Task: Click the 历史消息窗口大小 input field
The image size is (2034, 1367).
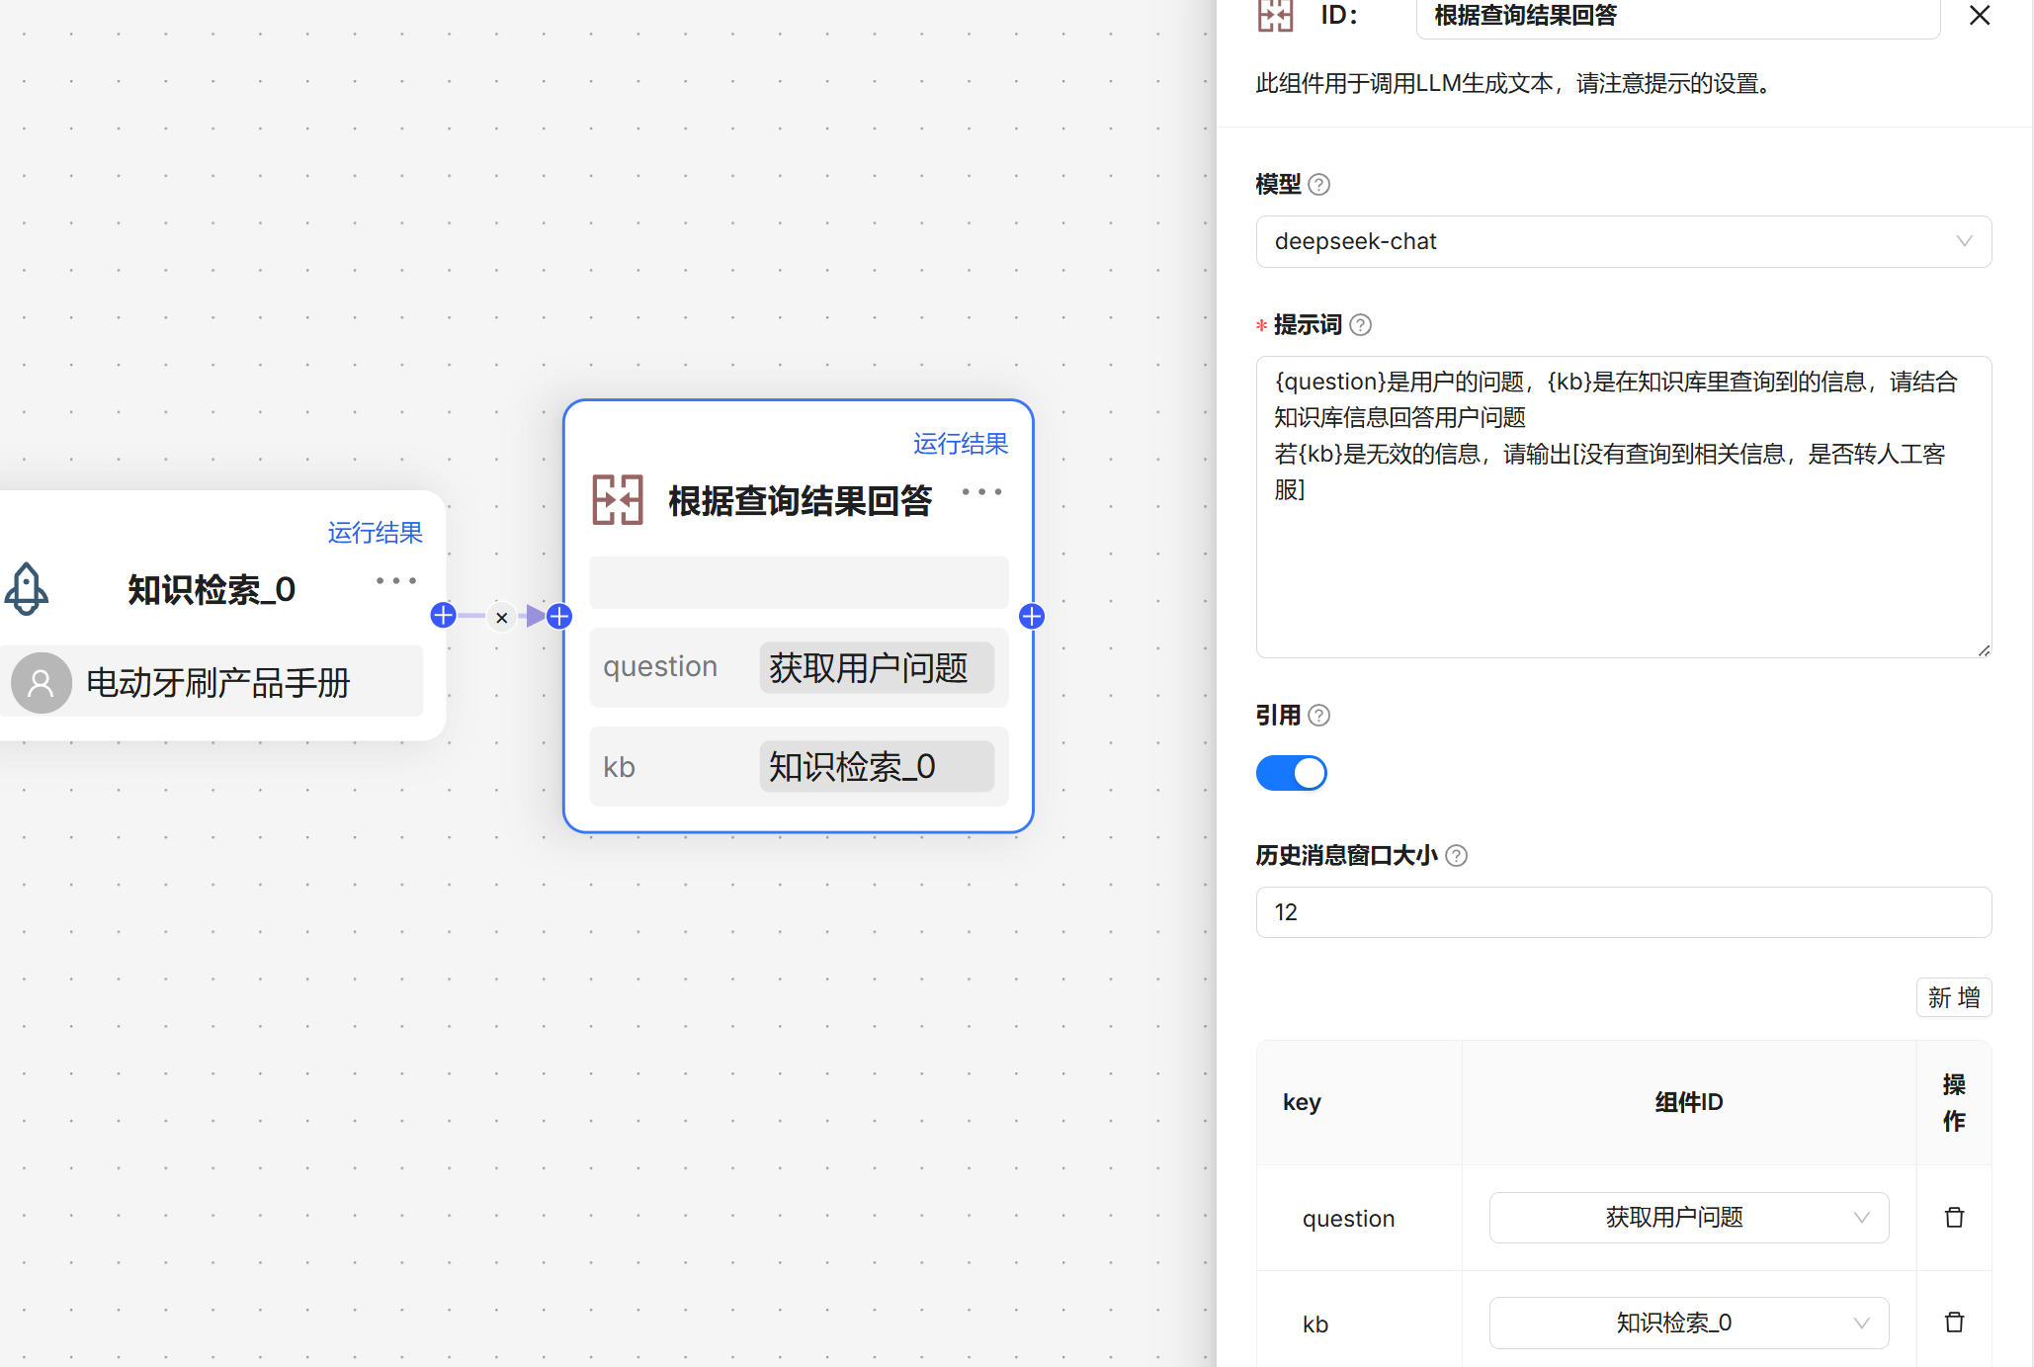Action: (x=1623, y=912)
